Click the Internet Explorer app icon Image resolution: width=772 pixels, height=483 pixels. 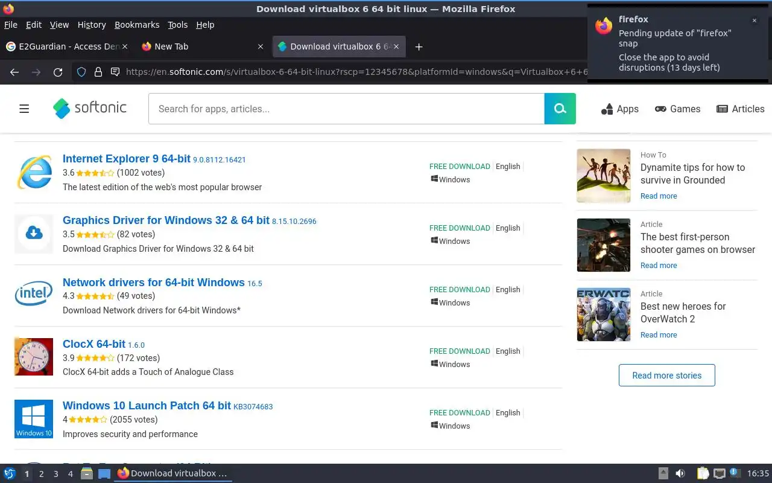coord(34,171)
